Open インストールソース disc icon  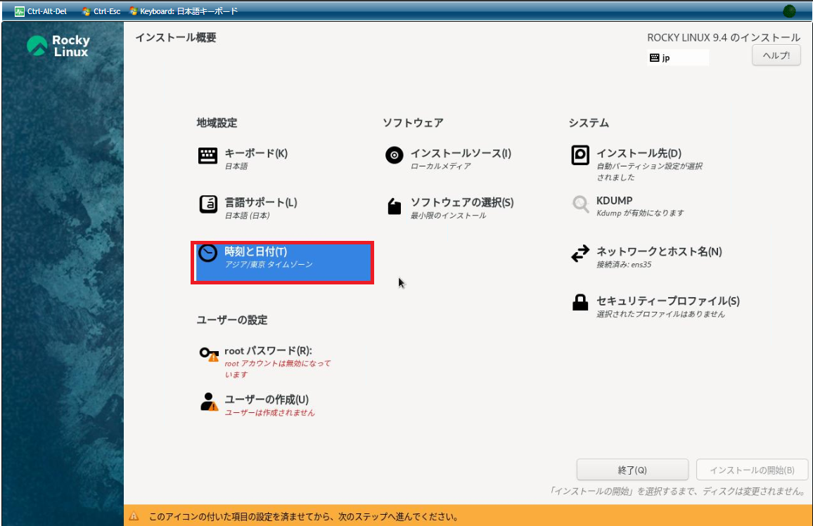click(395, 156)
